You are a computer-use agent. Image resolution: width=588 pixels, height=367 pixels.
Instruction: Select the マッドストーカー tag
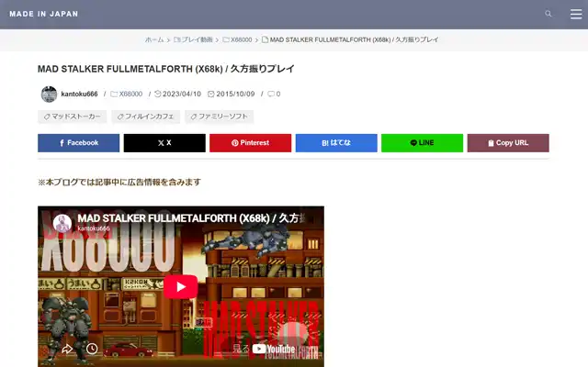[72, 117]
